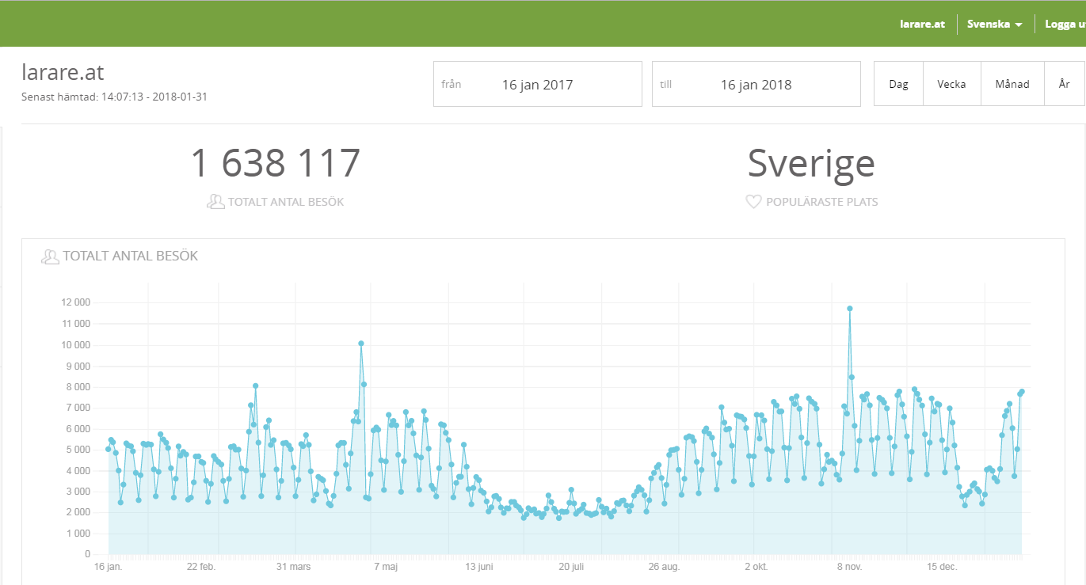
Task: Click the 4 000 y-axis label
Action: point(78,471)
